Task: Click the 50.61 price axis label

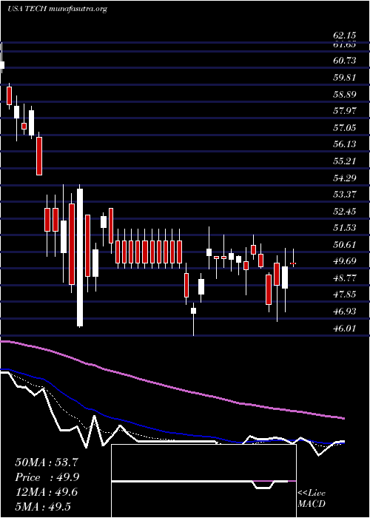Action: [x=344, y=245]
